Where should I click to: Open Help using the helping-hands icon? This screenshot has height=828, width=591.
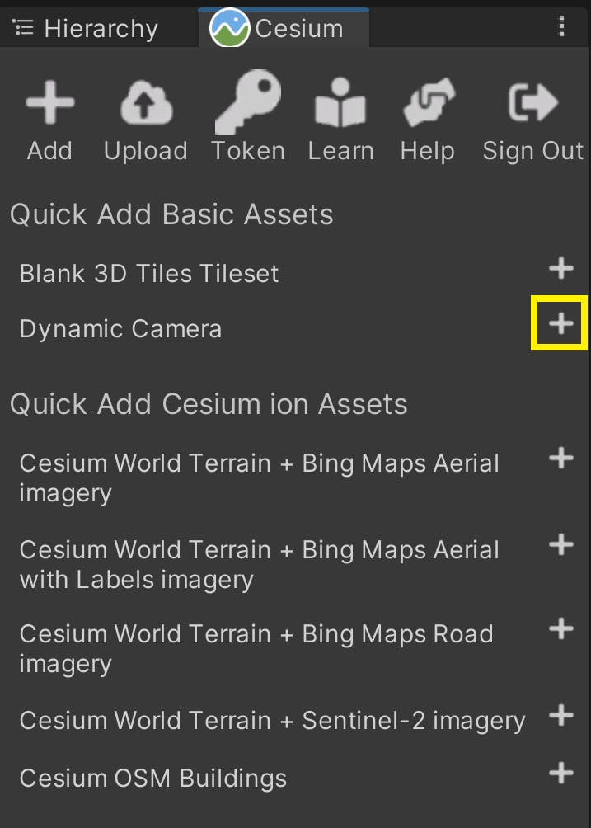click(x=427, y=102)
